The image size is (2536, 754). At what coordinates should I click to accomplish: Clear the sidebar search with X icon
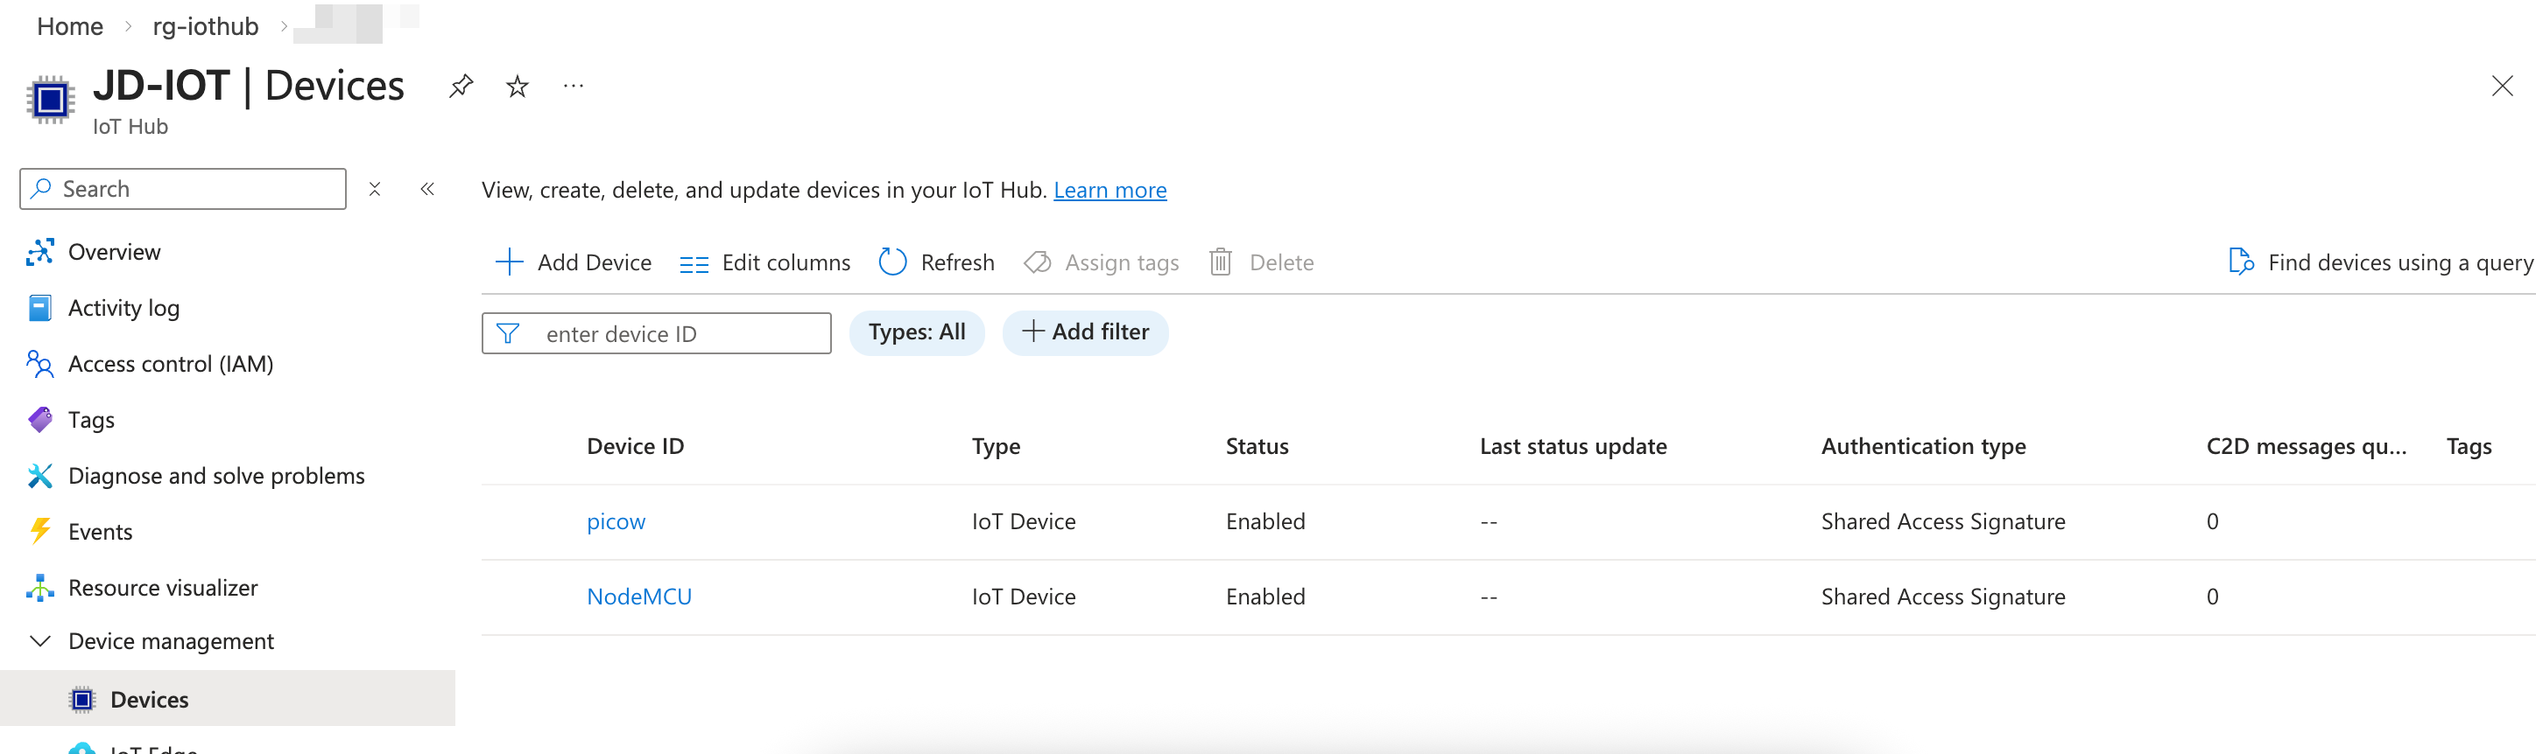[x=374, y=189]
